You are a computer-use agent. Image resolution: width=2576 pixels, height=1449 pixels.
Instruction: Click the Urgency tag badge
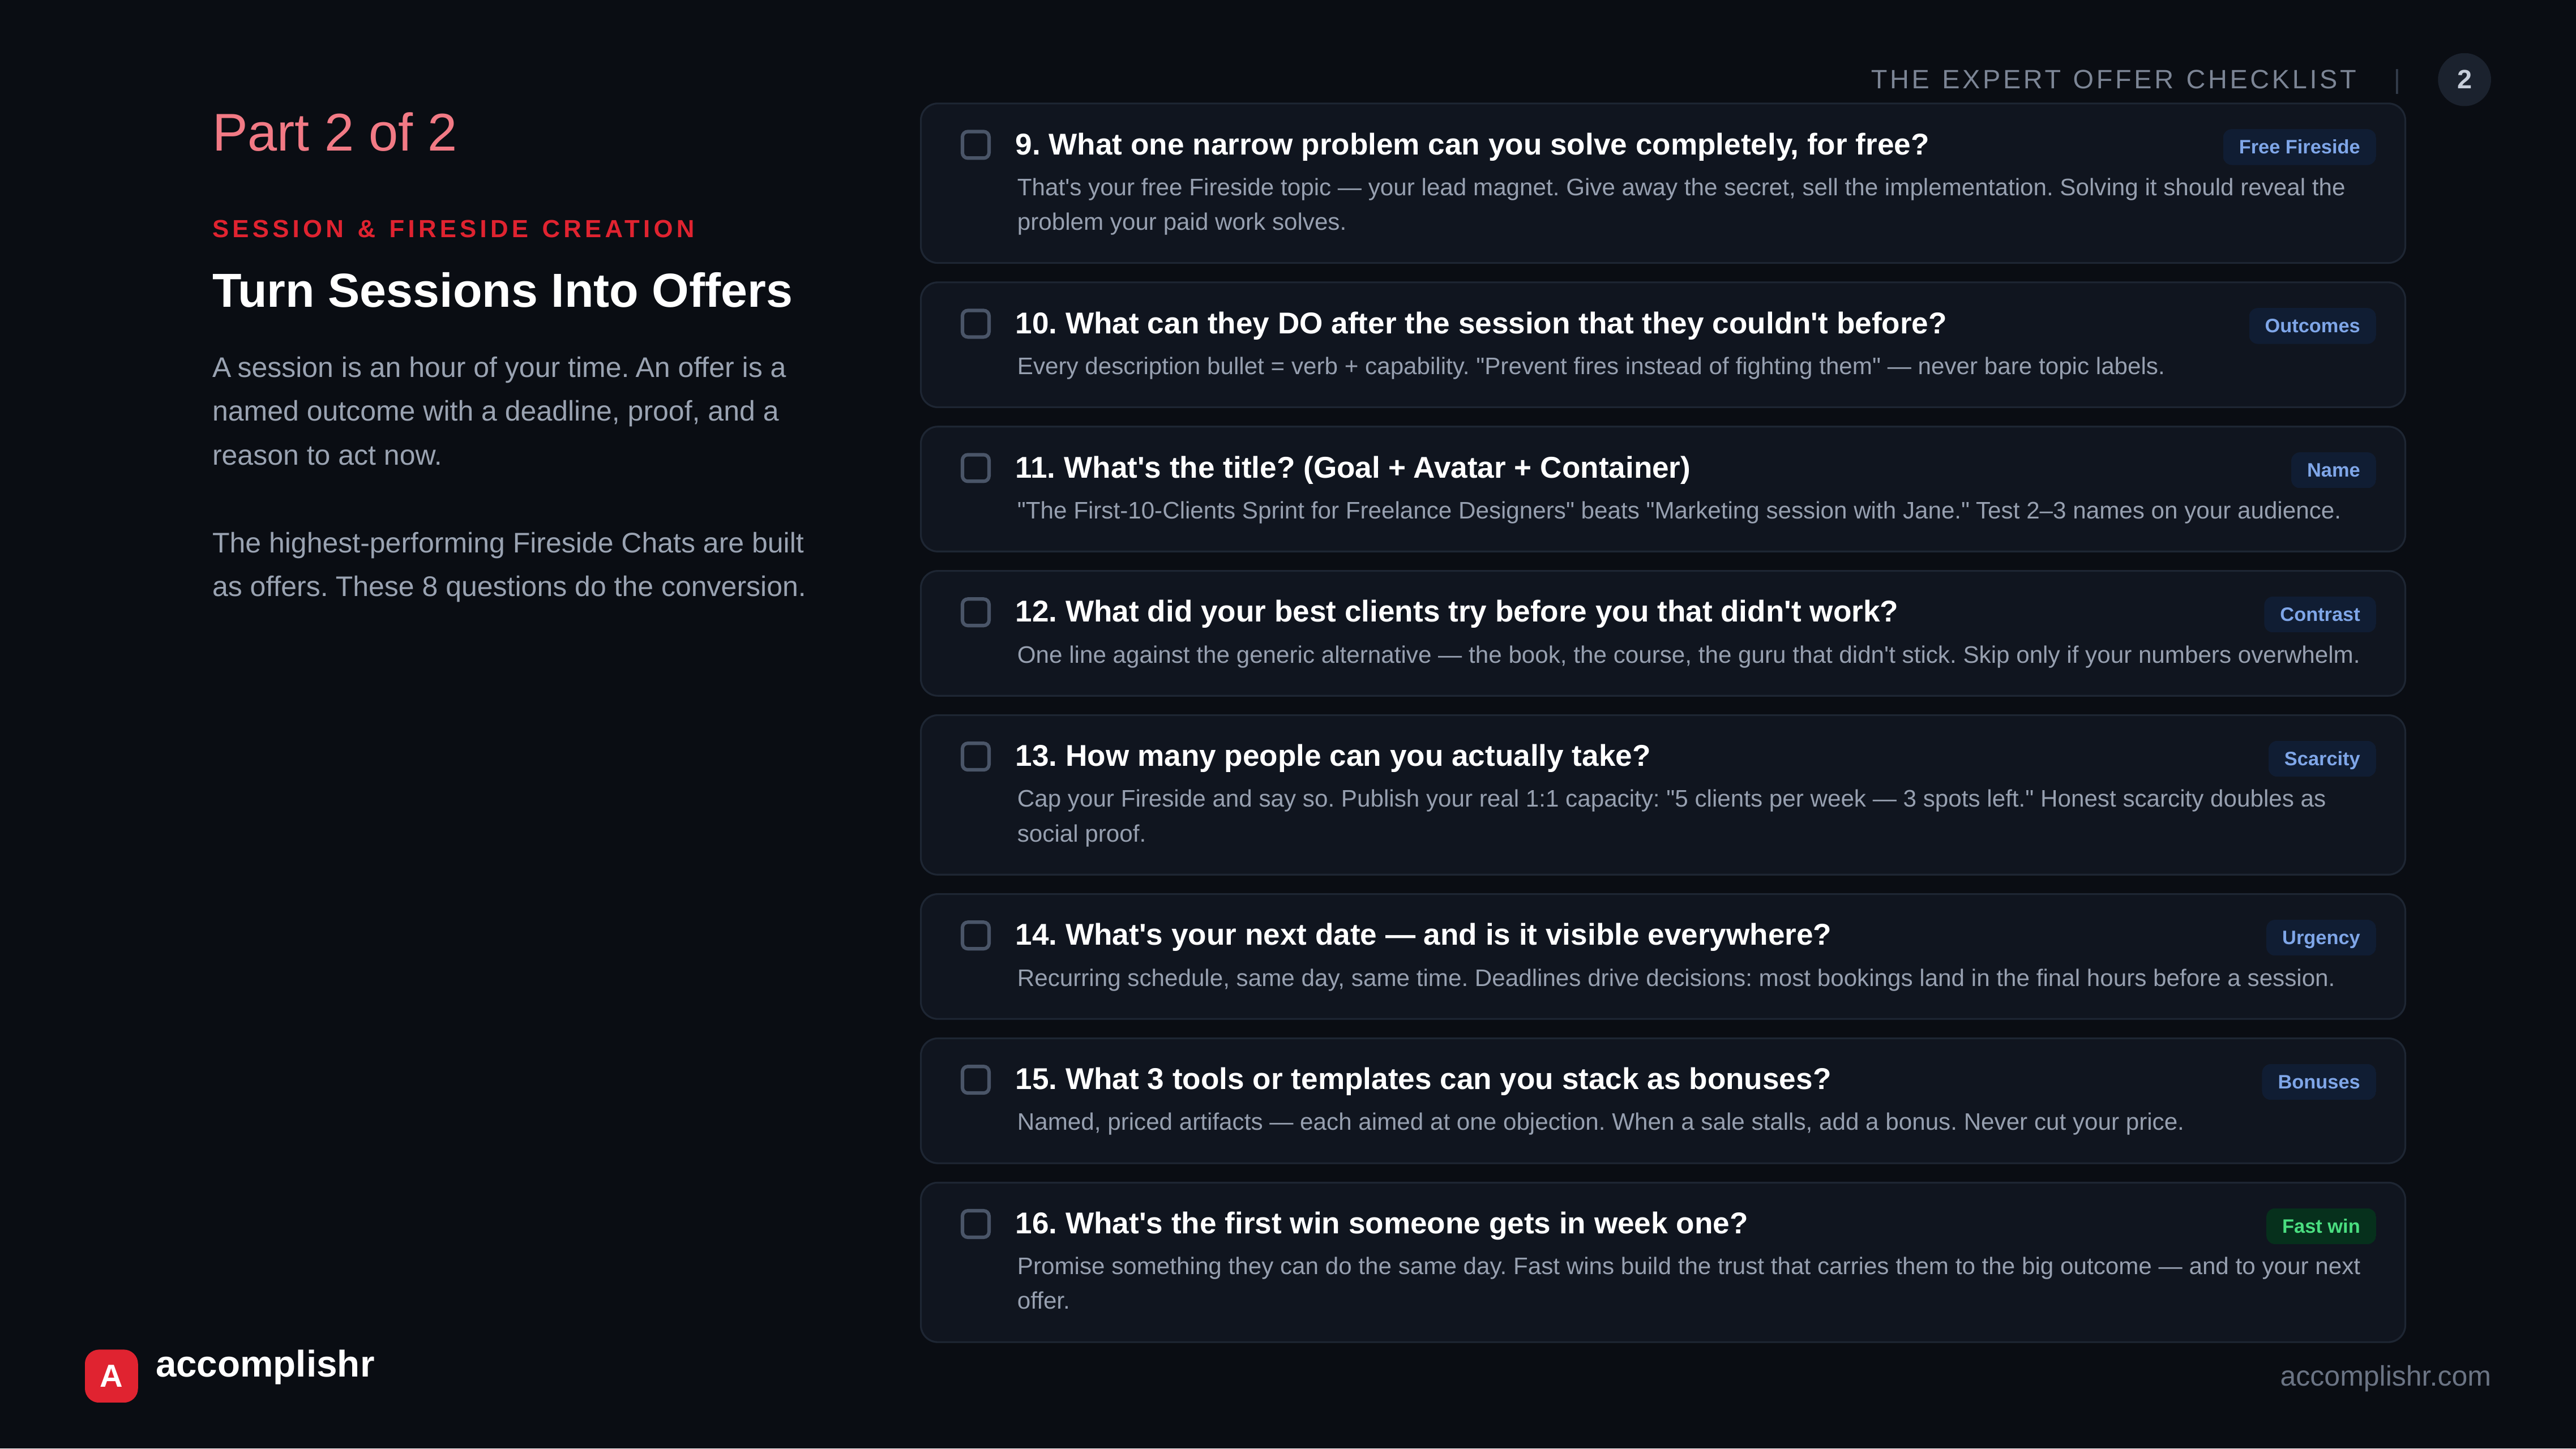[2320, 937]
